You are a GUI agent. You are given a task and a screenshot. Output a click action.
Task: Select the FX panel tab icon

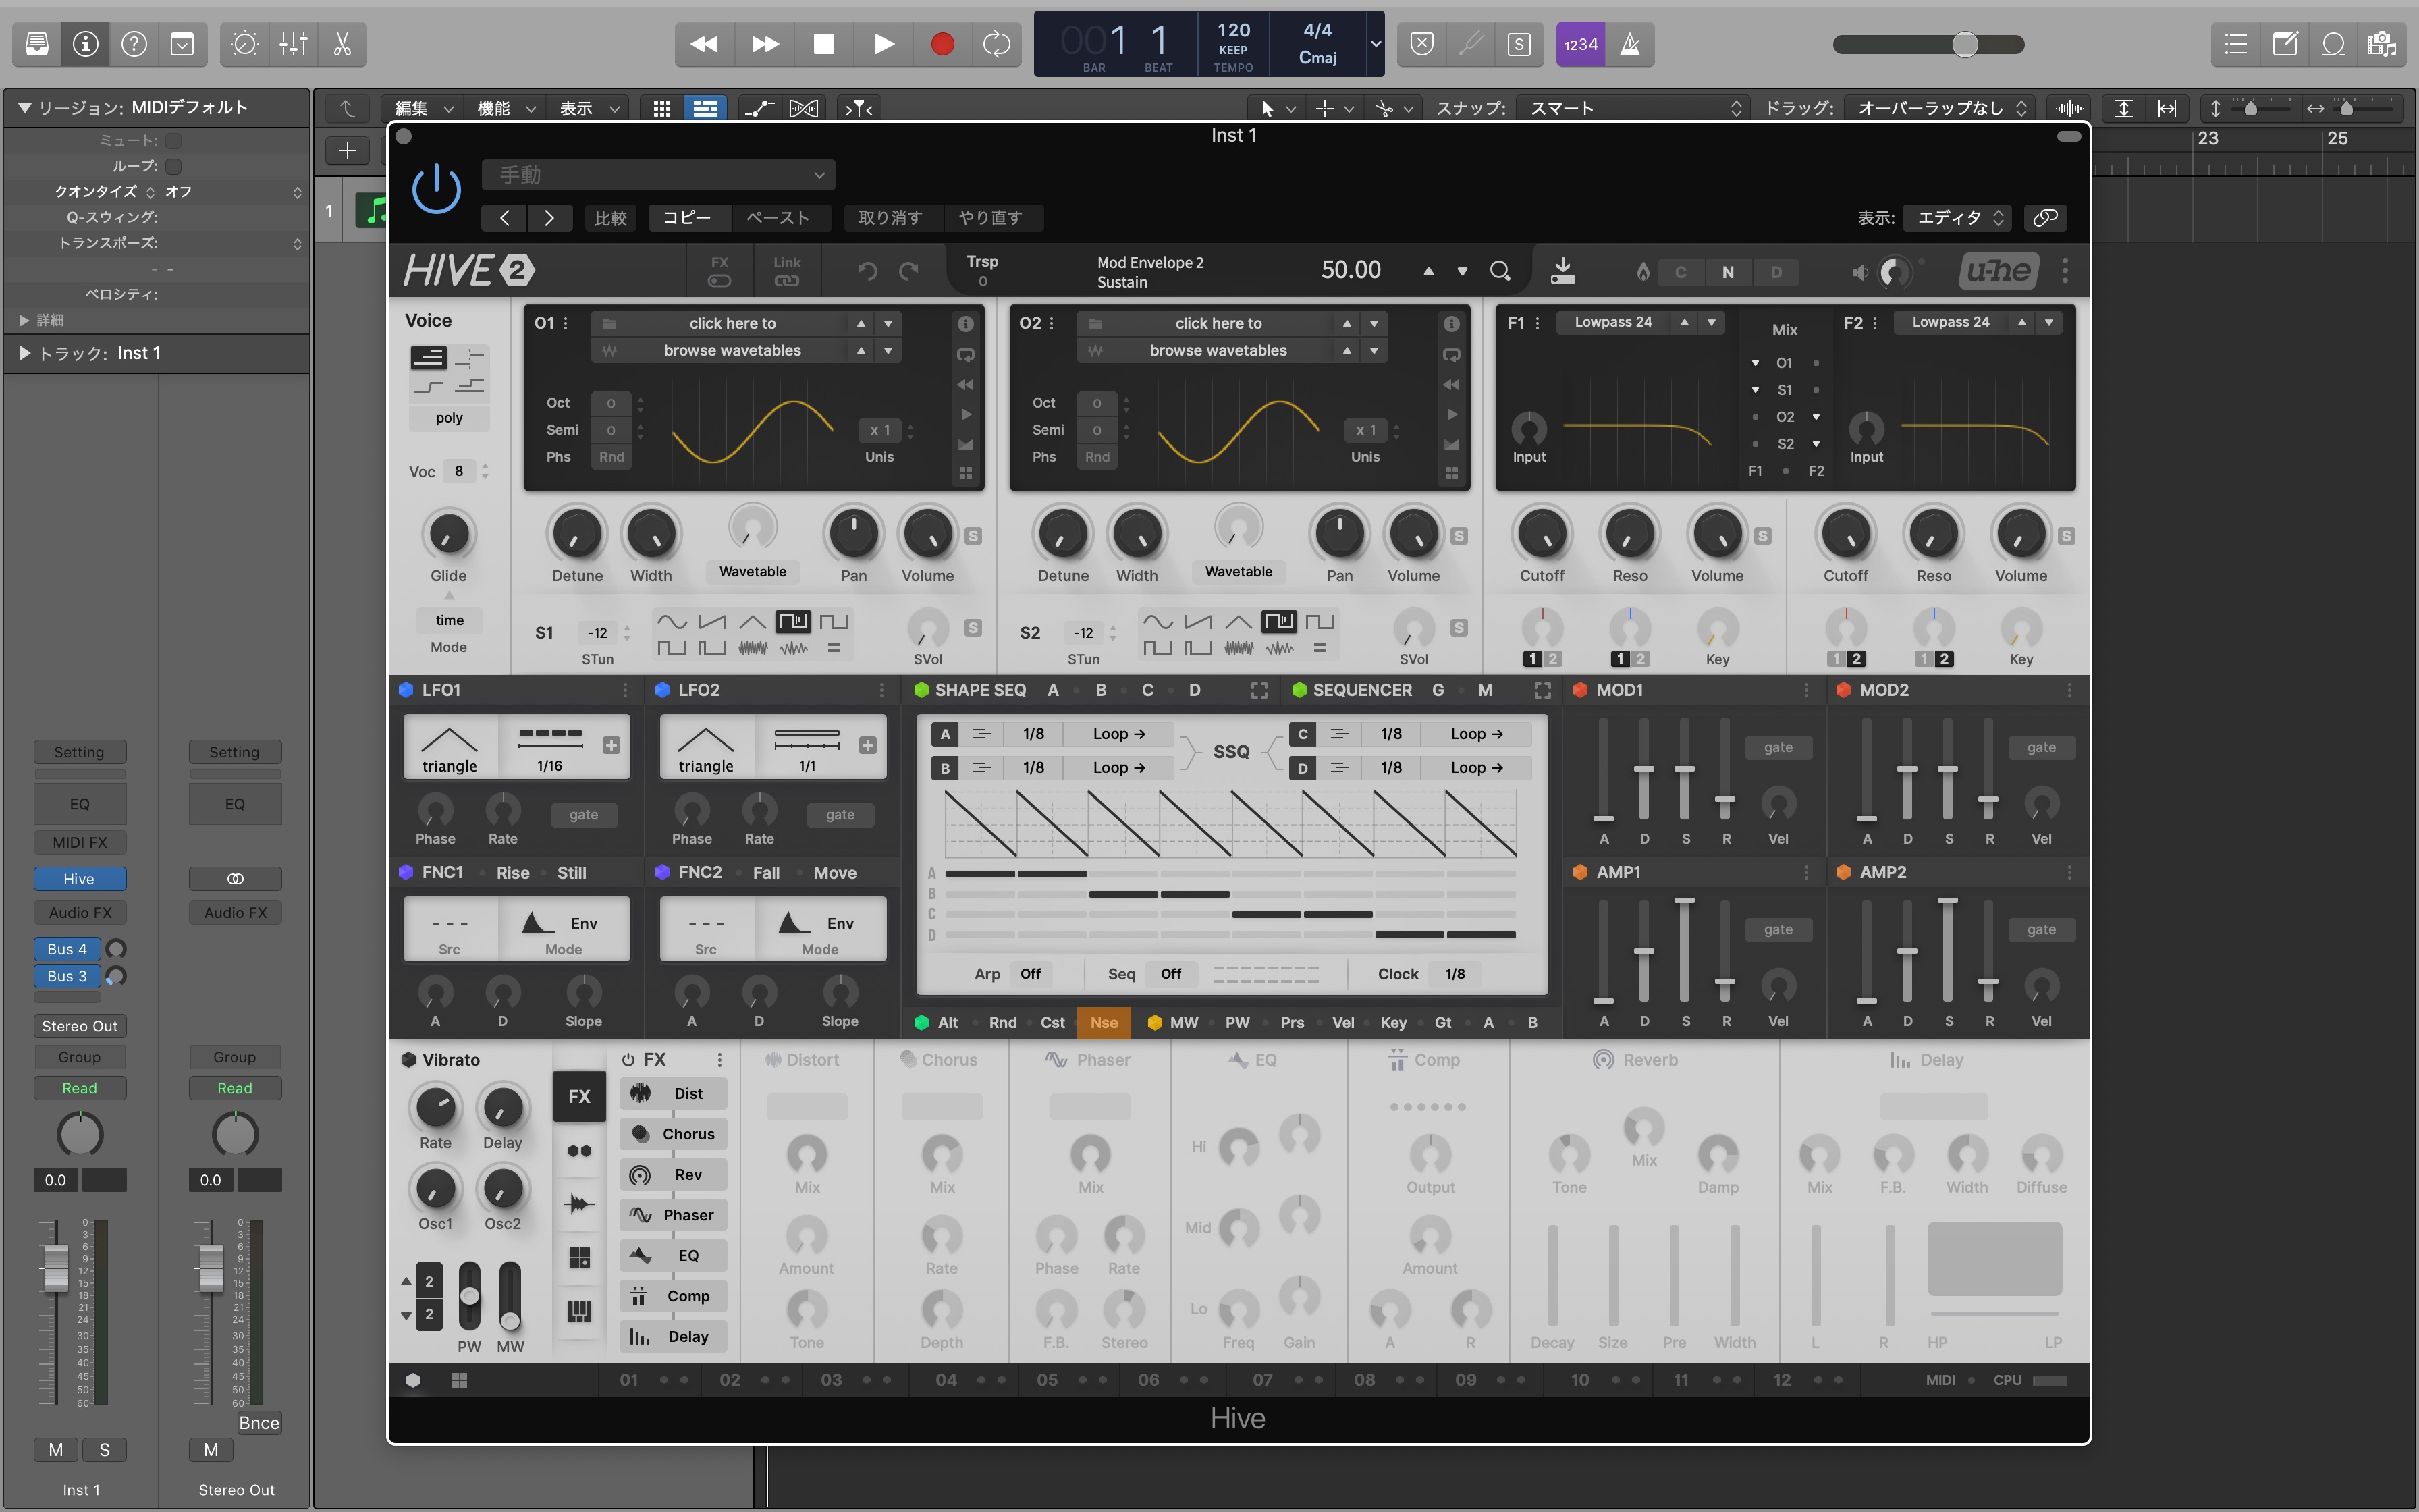[578, 1096]
